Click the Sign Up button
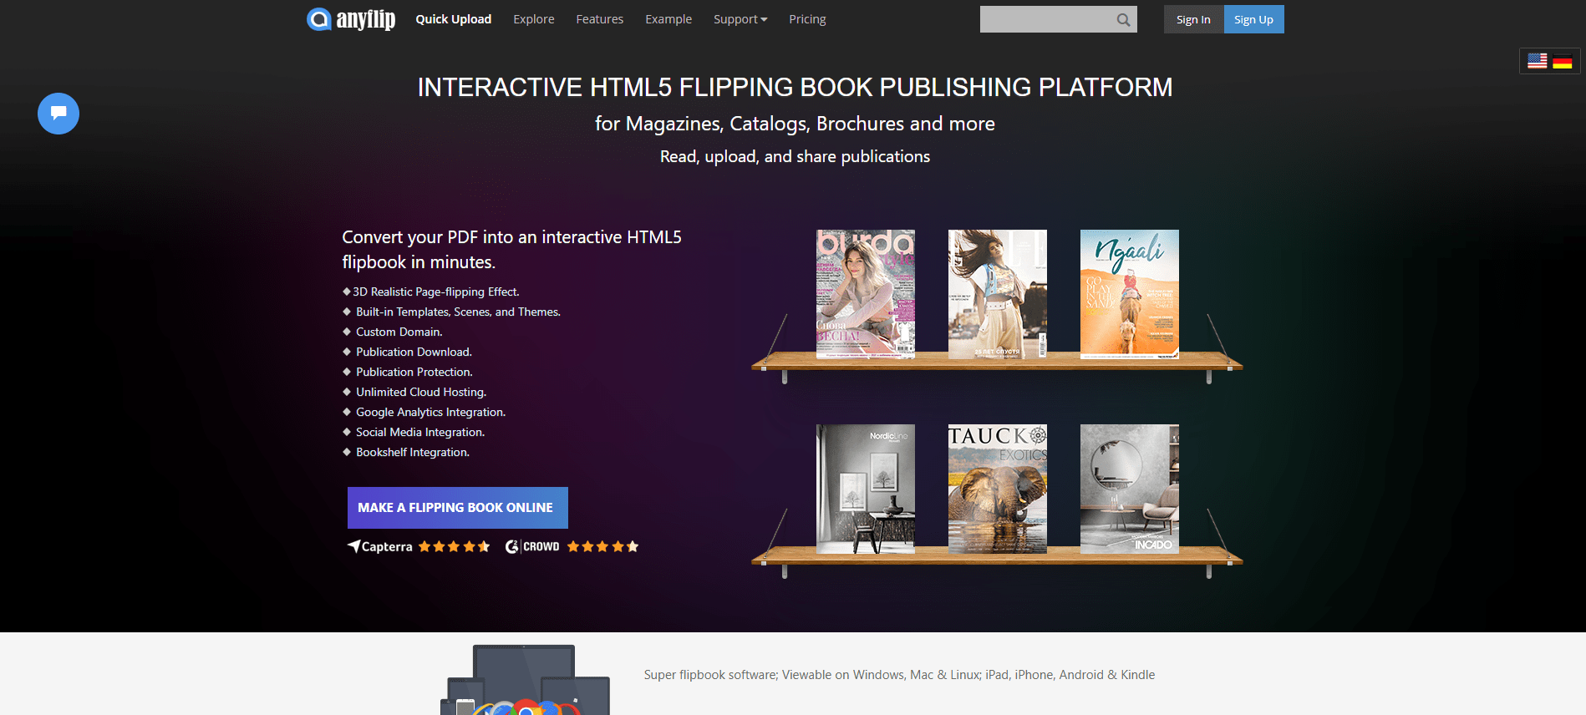 [x=1253, y=19]
